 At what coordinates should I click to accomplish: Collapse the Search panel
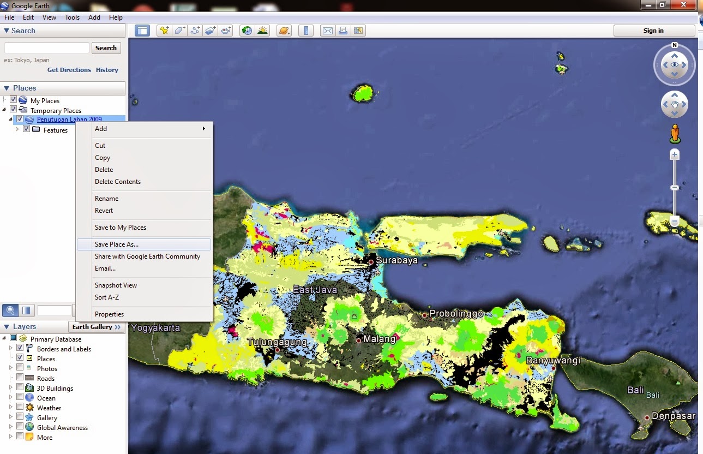[x=7, y=31]
